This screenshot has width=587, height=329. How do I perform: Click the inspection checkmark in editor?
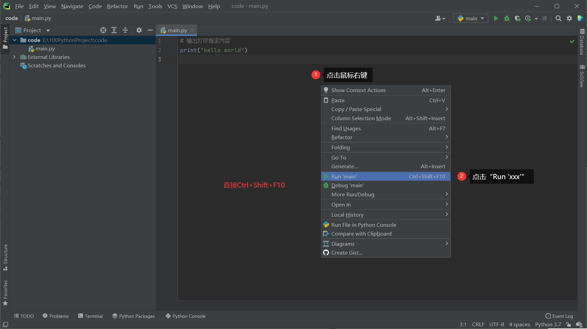coord(572,41)
